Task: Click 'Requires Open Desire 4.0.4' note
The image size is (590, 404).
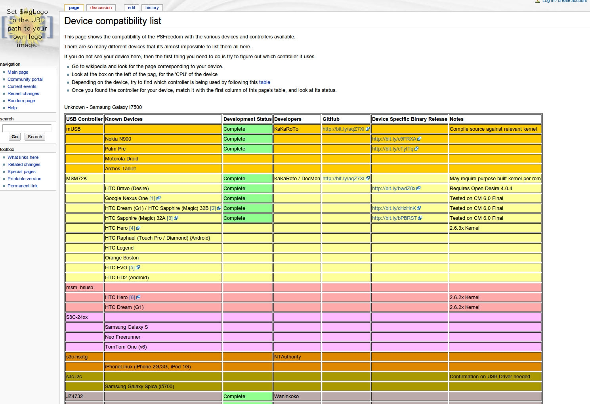Action: click(x=495, y=189)
